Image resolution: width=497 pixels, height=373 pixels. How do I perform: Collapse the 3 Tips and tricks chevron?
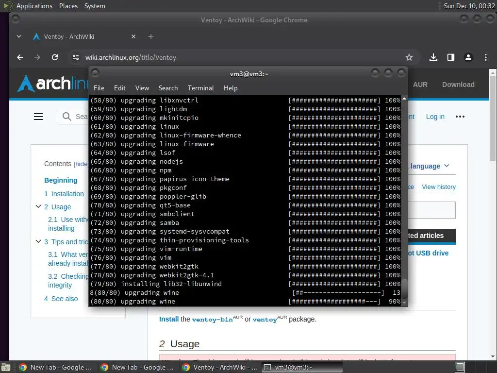click(x=38, y=242)
